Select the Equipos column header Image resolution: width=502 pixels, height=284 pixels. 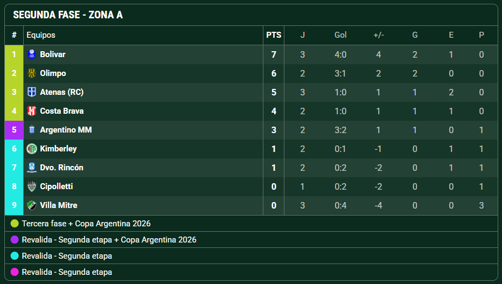41,35
